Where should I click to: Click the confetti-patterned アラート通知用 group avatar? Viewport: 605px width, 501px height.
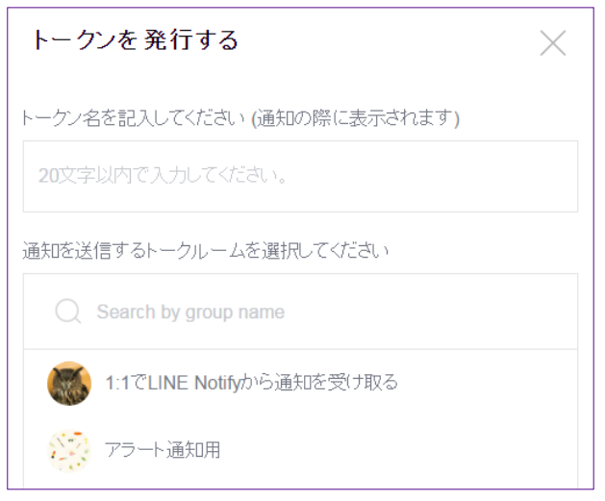tap(69, 450)
